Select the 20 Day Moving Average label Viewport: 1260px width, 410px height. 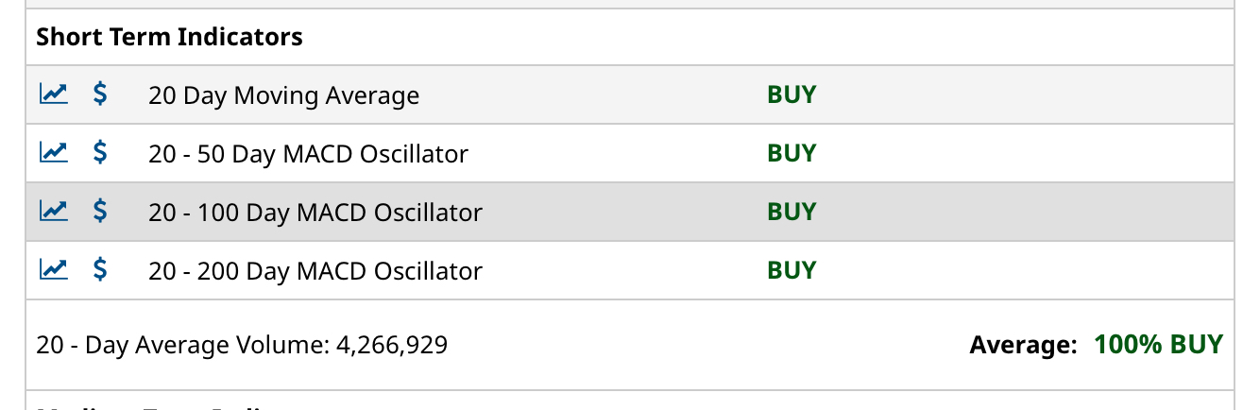tap(283, 95)
